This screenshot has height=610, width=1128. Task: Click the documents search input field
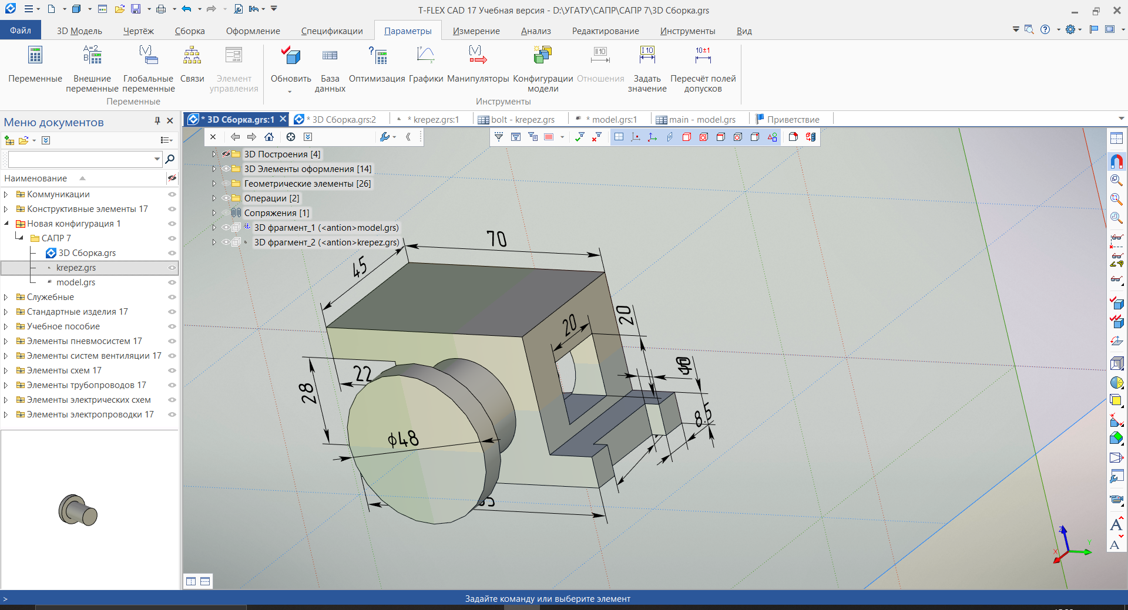(80, 159)
